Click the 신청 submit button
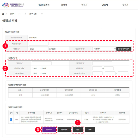Screen dimensions: 138x140 pos(78,129)
